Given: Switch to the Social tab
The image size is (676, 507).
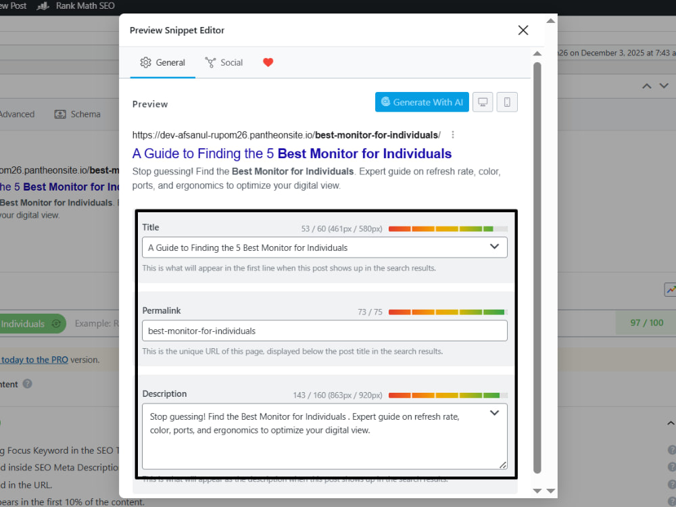Looking at the screenshot, I should pyautogui.click(x=224, y=62).
